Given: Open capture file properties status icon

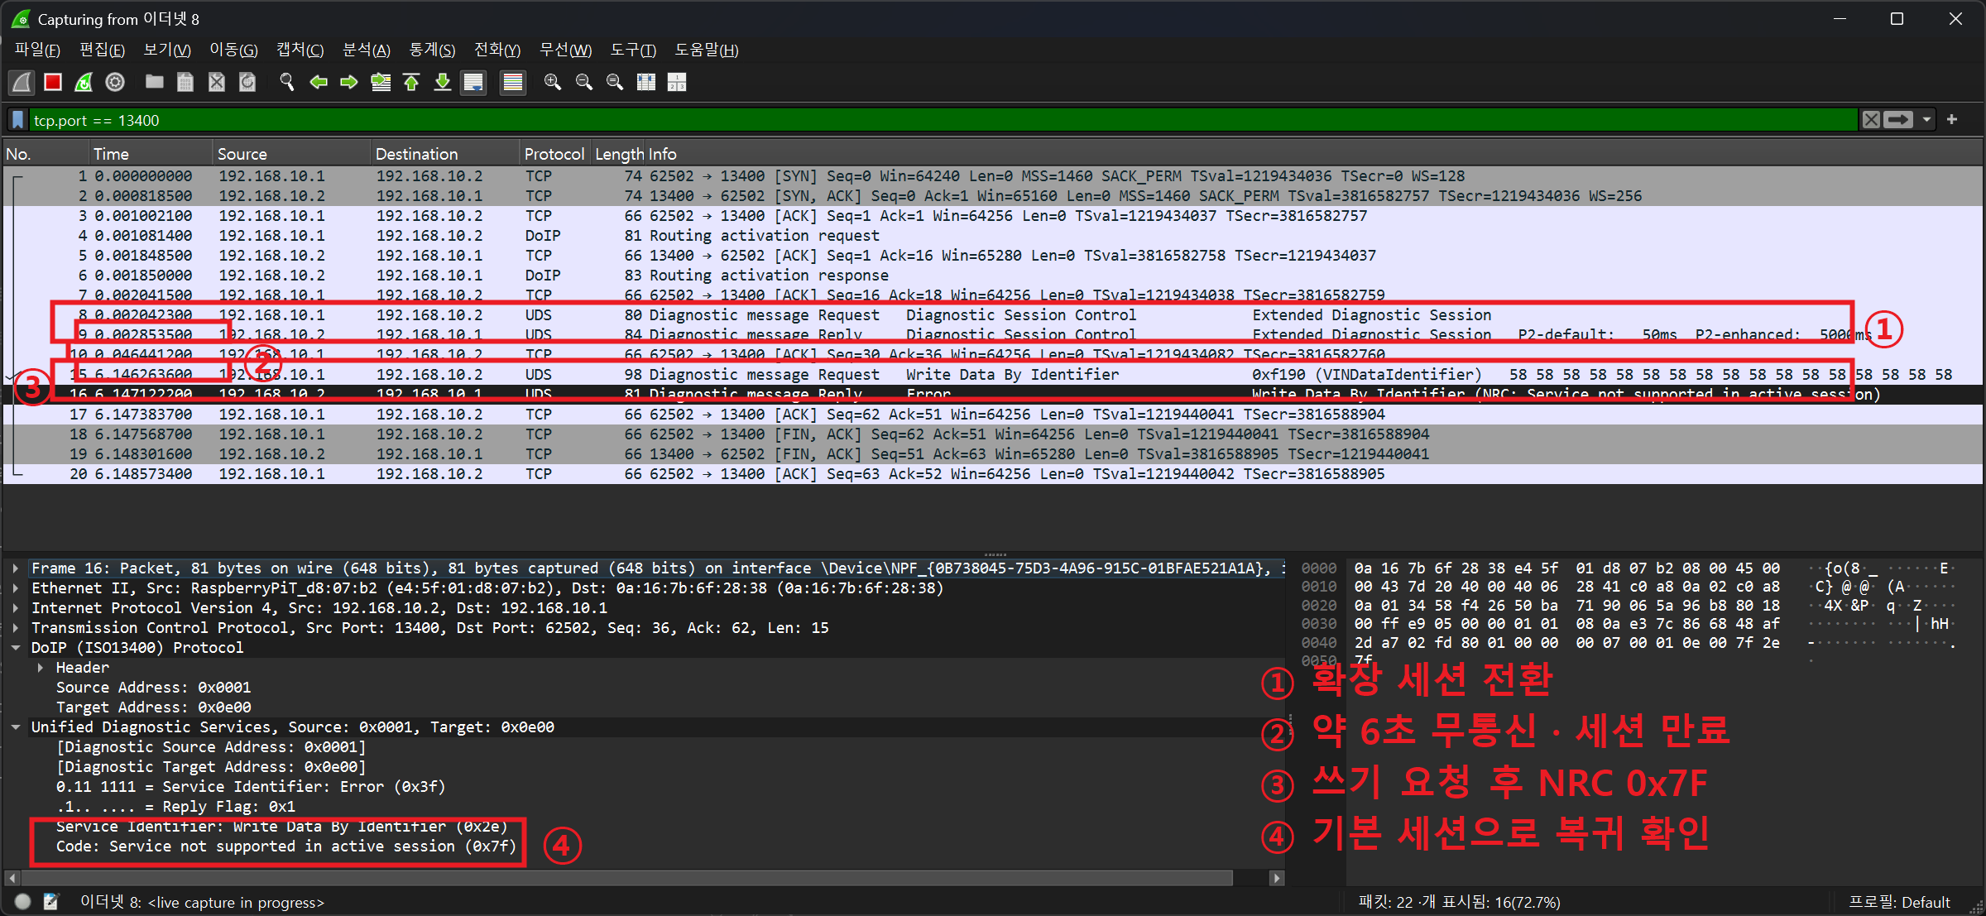Looking at the screenshot, I should click(x=51, y=902).
